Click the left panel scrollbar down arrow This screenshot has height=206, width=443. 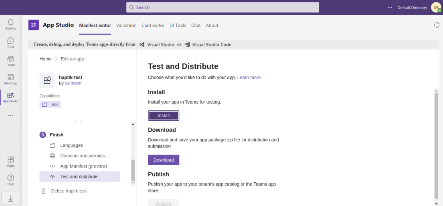click(133, 183)
